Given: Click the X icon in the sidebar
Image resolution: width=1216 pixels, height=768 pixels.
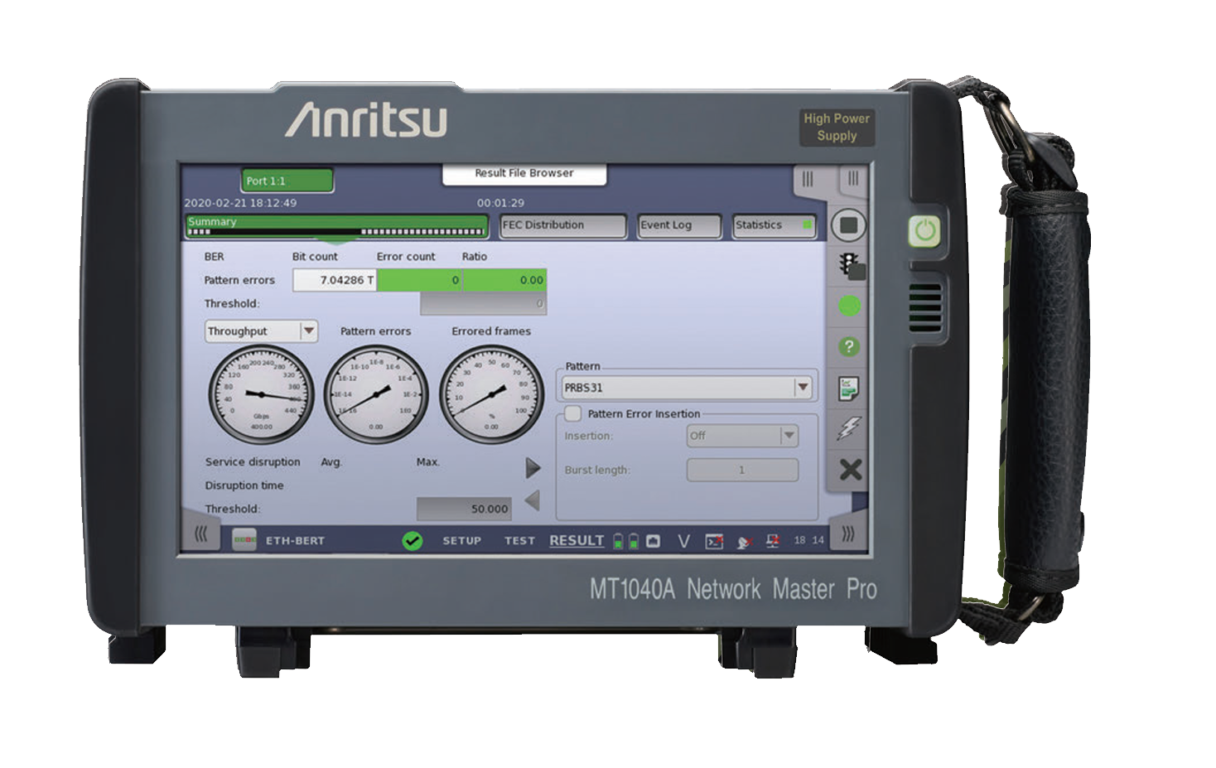Looking at the screenshot, I should click(850, 470).
